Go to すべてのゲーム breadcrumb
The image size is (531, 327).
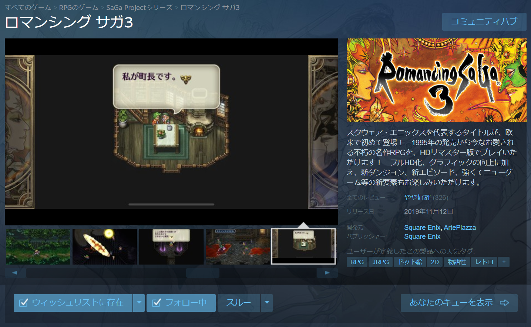coord(28,8)
